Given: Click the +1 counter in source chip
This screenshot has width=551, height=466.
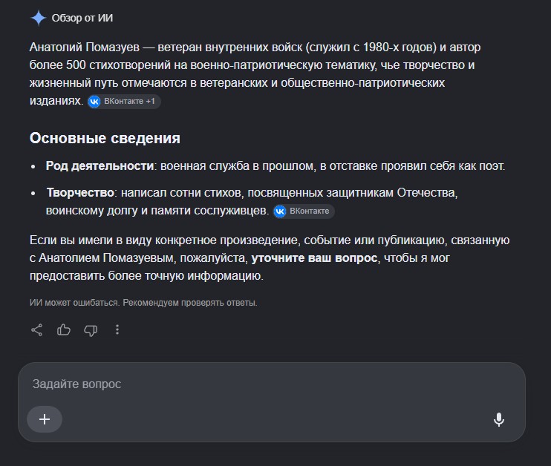Looking at the screenshot, I should pyautogui.click(x=151, y=102).
